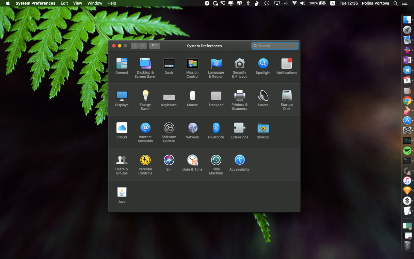This screenshot has height=259, width=414.
Task: Open the Java preference pane
Action: pos(122,195)
